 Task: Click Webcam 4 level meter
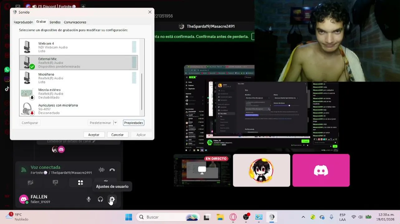(x=134, y=47)
